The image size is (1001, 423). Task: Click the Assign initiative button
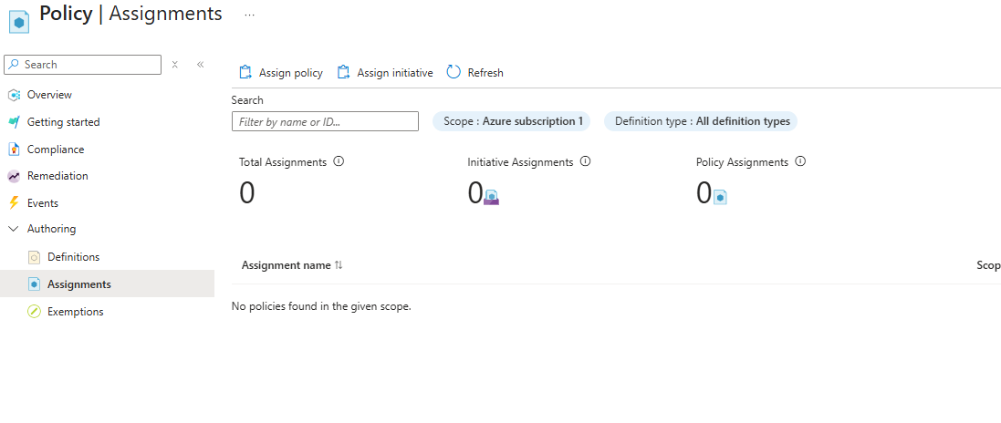click(385, 73)
